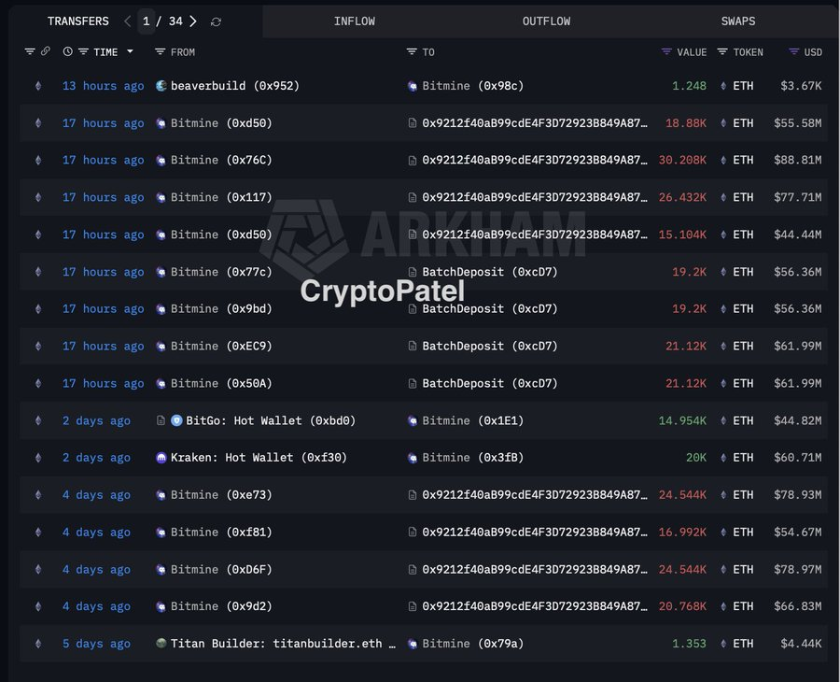
Task: Open the leftmost filter icon in header
Action: pyautogui.click(x=30, y=51)
